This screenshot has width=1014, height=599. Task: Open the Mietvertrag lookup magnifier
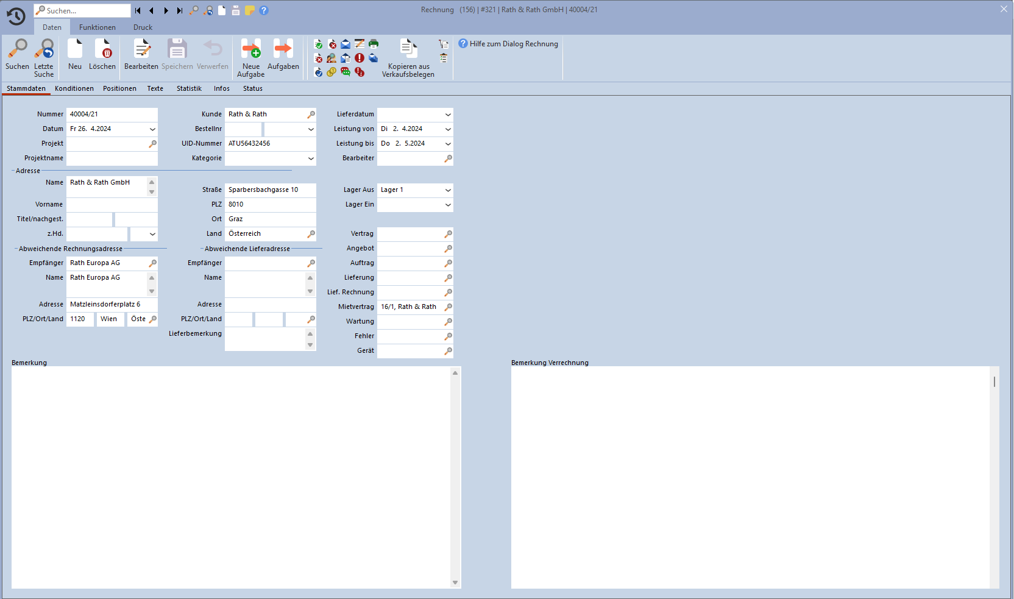(448, 307)
